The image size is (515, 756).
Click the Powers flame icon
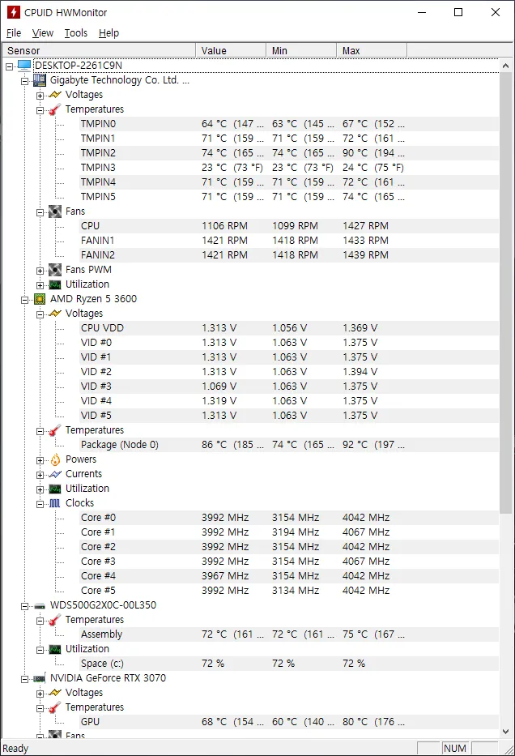pos(55,459)
